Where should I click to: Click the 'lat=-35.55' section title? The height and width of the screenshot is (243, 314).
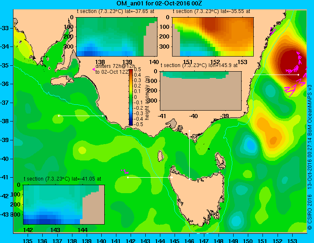point(211,11)
